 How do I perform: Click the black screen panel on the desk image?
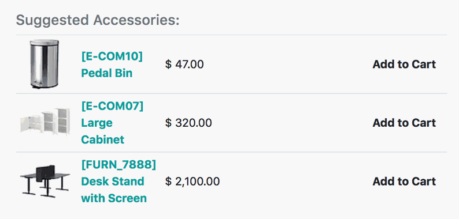pyautogui.click(x=45, y=173)
